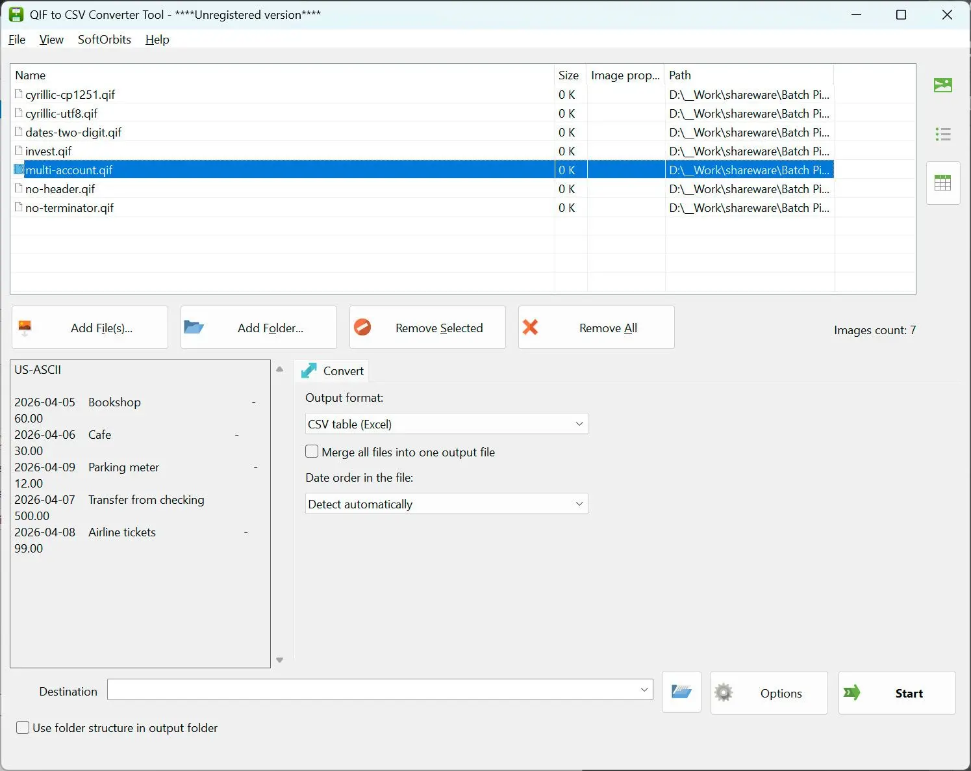
Task: Click the file icon beside no-terminator.qif
Action: [19, 207]
